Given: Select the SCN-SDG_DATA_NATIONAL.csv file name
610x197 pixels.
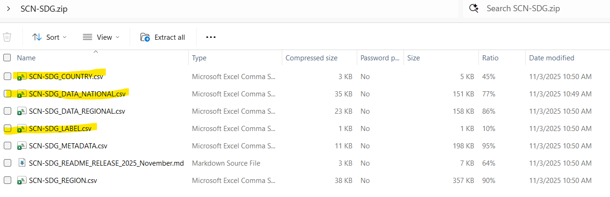Looking at the screenshot, I should click(x=77, y=94).
